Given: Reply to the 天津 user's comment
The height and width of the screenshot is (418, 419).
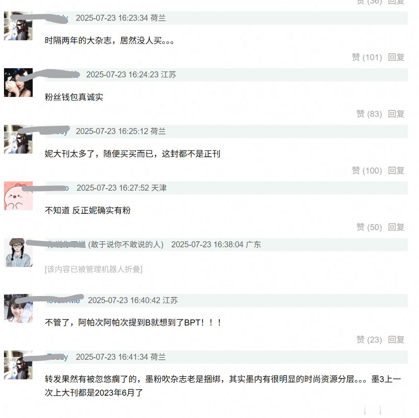Looking at the screenshot, I should click(396, 227).
